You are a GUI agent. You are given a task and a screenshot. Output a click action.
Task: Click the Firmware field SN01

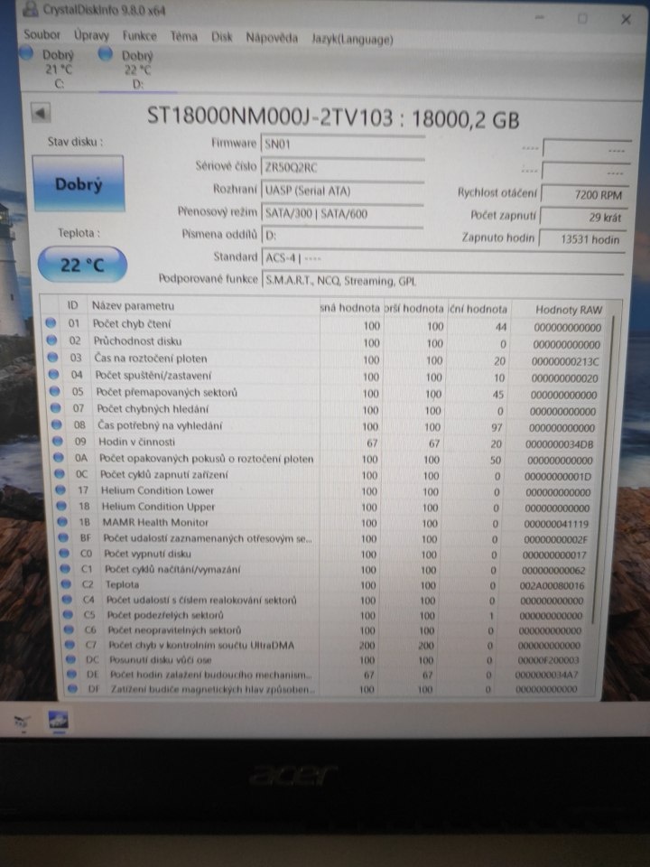point(342,144)
